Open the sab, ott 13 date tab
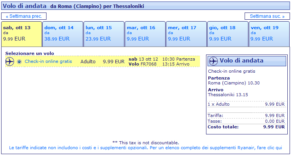This screenshot has height=156, width=293. [22, 34]
